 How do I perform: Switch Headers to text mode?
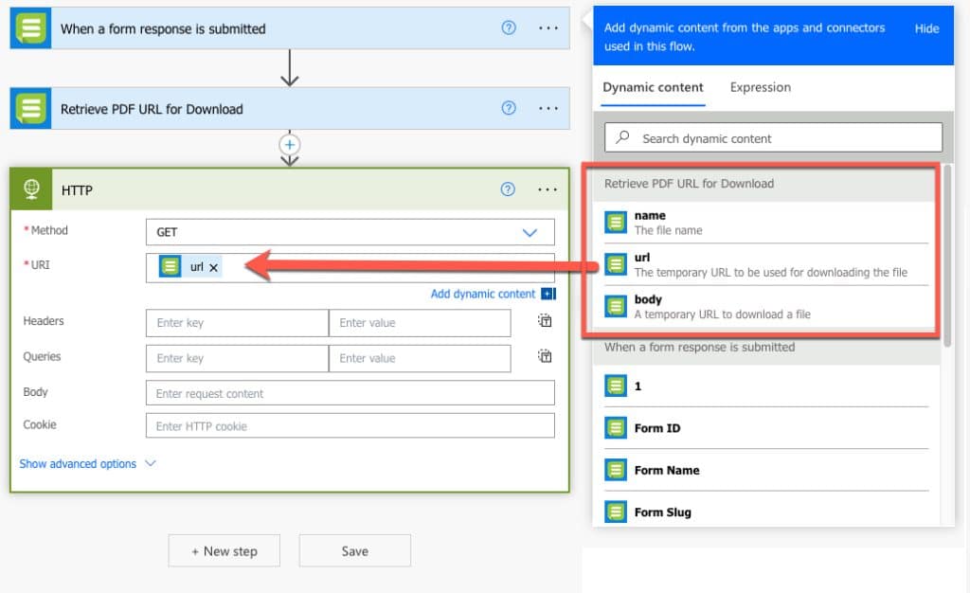[x=545, y=320]
